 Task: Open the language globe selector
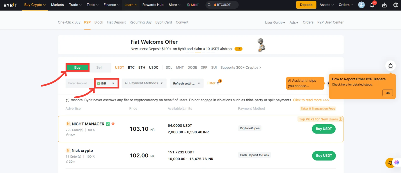396,5
